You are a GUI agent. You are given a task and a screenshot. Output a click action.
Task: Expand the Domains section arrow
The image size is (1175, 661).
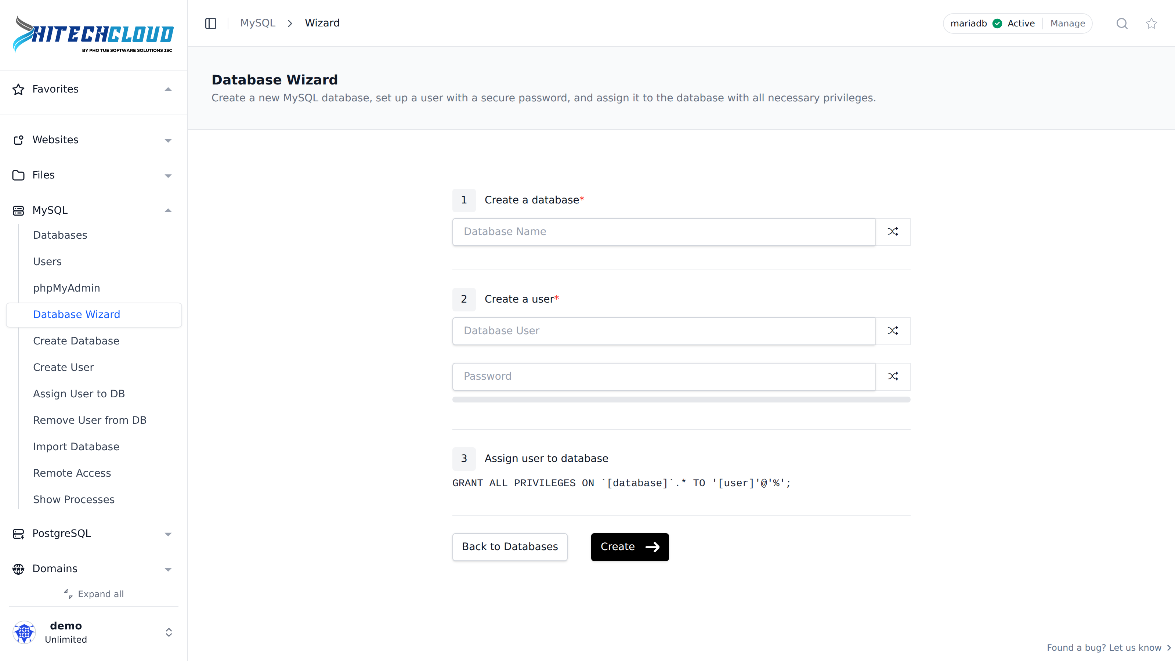point(168,569)
